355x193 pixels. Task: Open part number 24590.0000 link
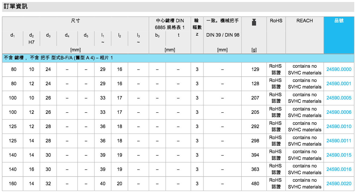339,69
